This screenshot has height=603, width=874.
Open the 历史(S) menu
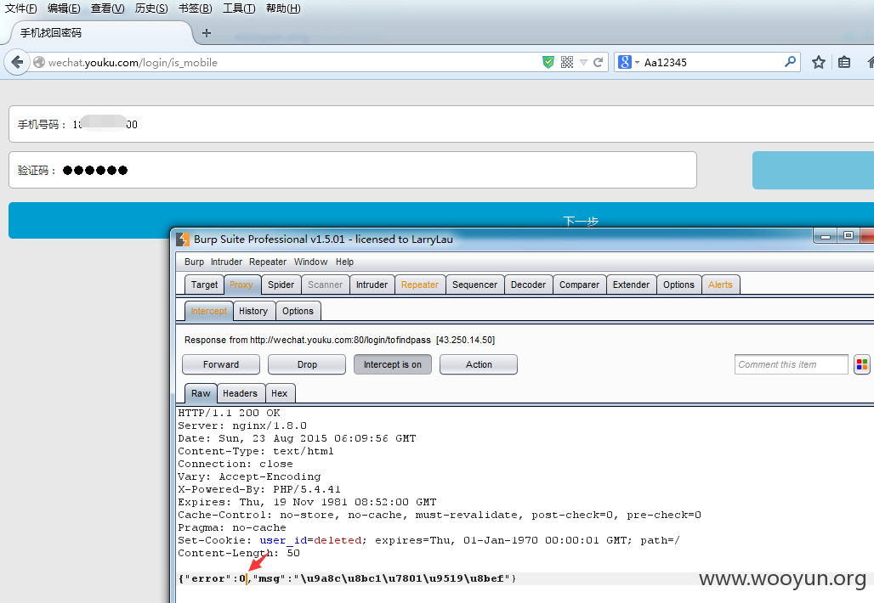(151, 8)
